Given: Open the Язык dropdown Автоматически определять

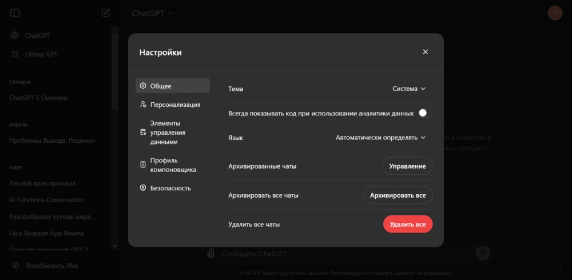Looking at the screenshot, I should point(380,138).
